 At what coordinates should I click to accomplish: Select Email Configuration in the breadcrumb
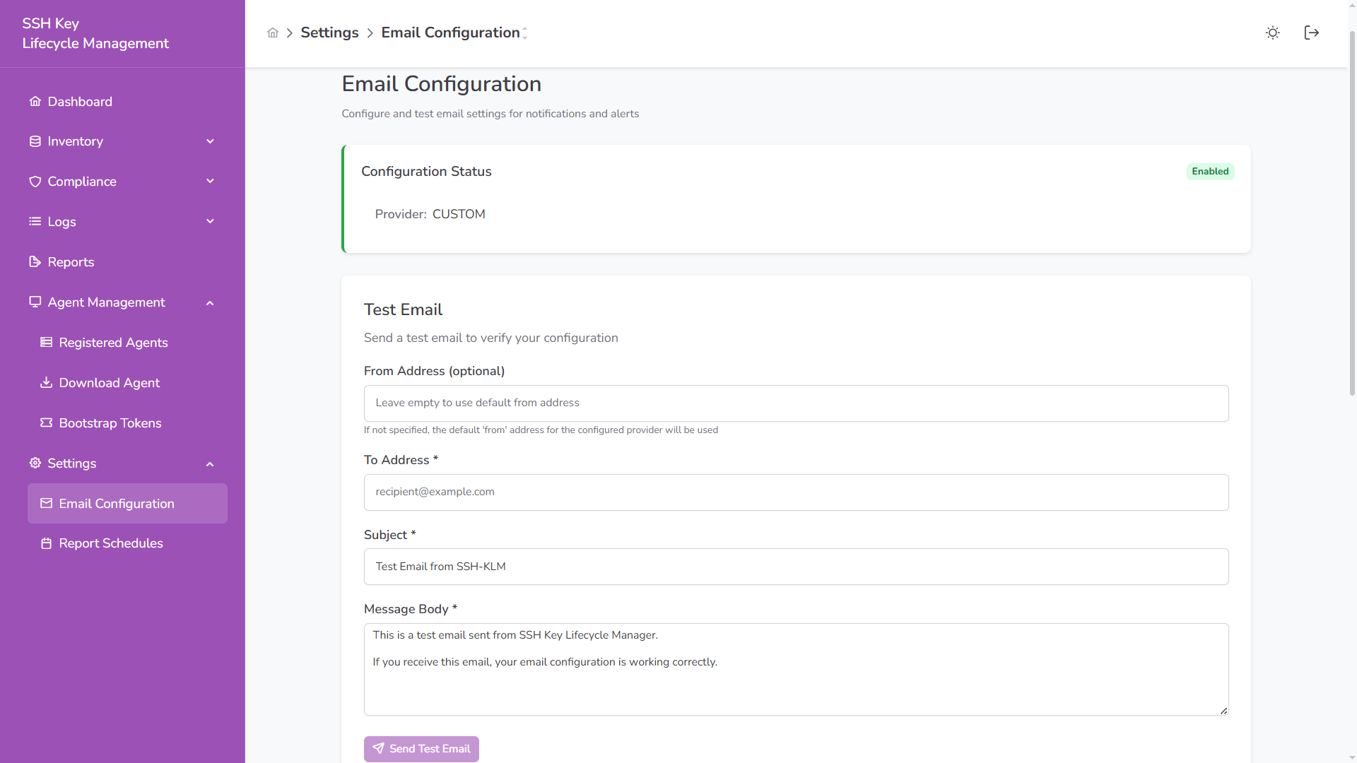pos(450,32)
